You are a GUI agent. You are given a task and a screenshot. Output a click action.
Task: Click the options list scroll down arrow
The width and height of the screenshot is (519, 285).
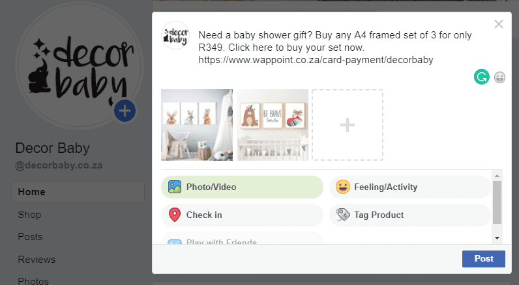click(497, 238)
